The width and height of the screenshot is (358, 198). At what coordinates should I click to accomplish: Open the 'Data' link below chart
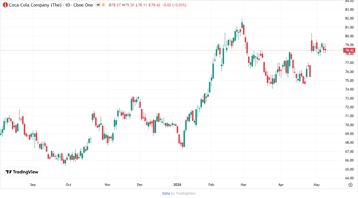(166, 193)
